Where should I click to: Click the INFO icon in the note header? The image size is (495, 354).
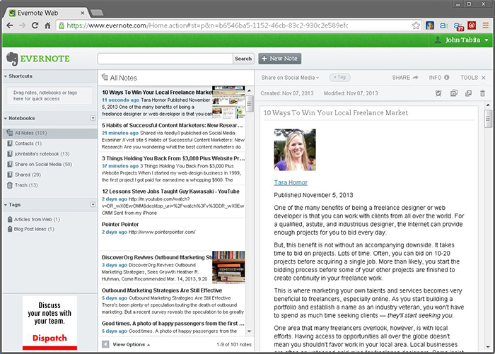coord(448,77)
